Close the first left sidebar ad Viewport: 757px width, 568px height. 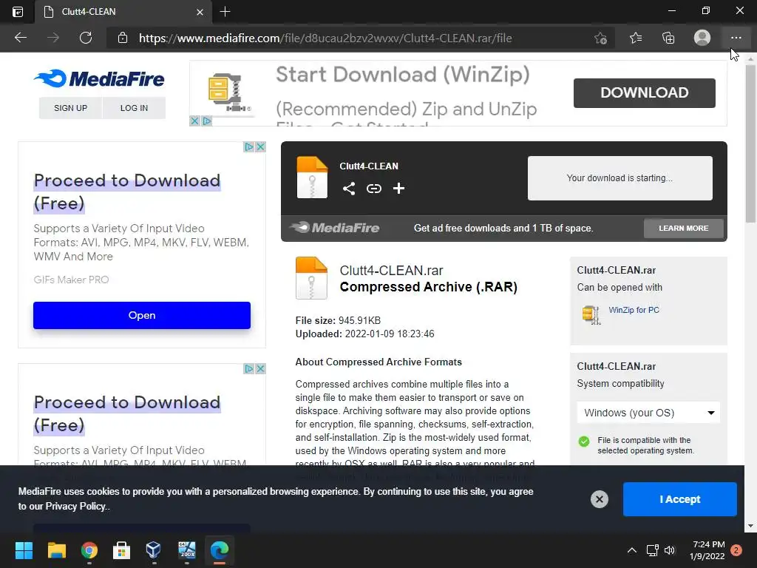point(261,147)
